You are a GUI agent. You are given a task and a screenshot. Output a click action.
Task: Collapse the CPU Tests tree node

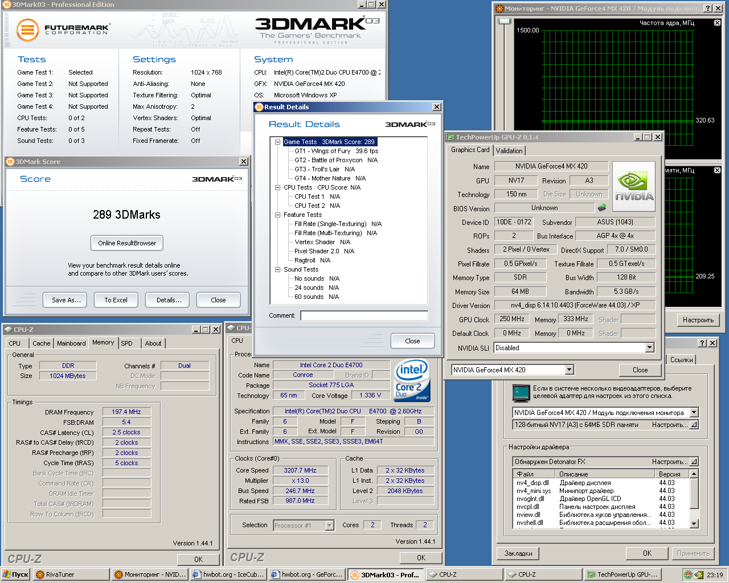(278, 187)
